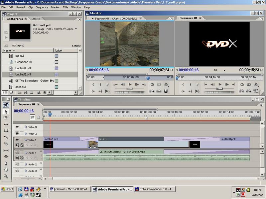Play the Source monitor clip
This screenshot has height=199, width=266.
coord(130,84)
